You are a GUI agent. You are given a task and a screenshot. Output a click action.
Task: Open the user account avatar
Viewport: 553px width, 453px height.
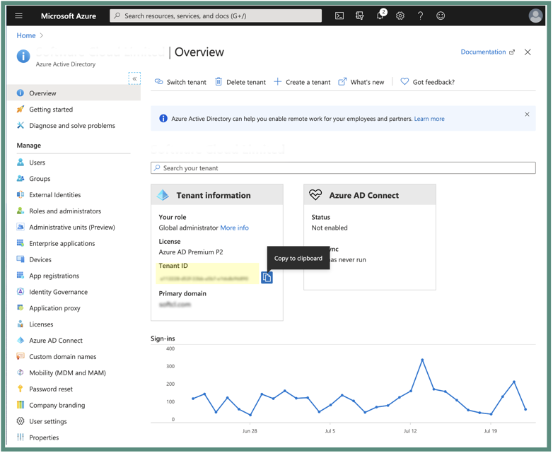click(x=535, y=16)
